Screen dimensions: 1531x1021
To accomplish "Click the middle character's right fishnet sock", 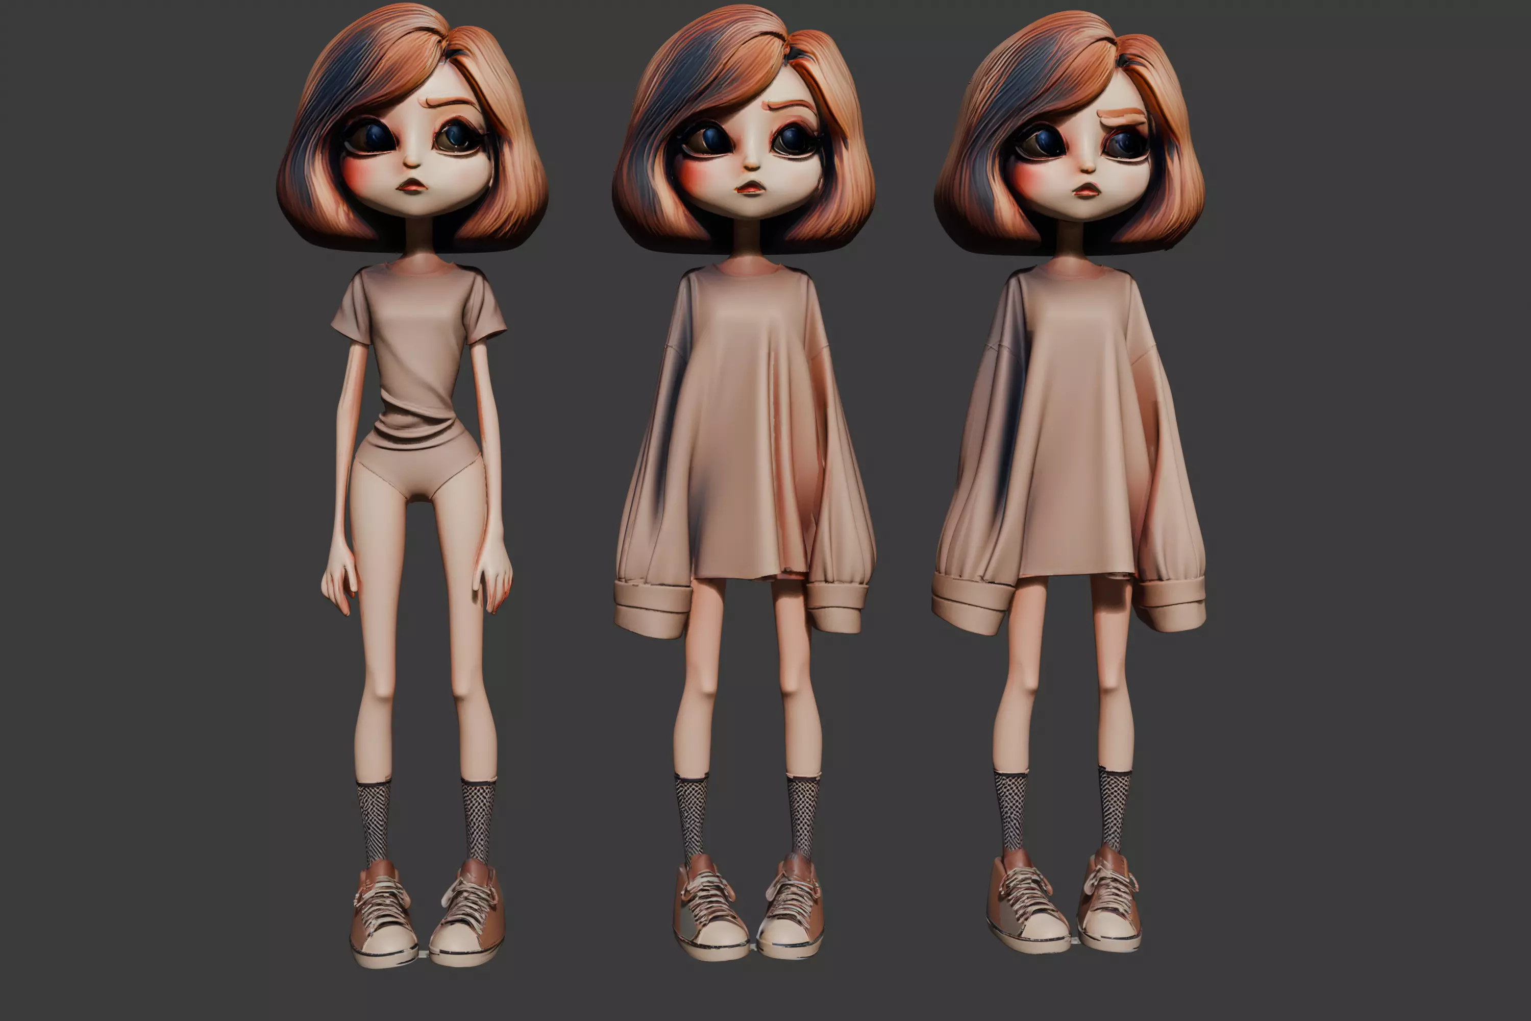I will coord(802,814).
